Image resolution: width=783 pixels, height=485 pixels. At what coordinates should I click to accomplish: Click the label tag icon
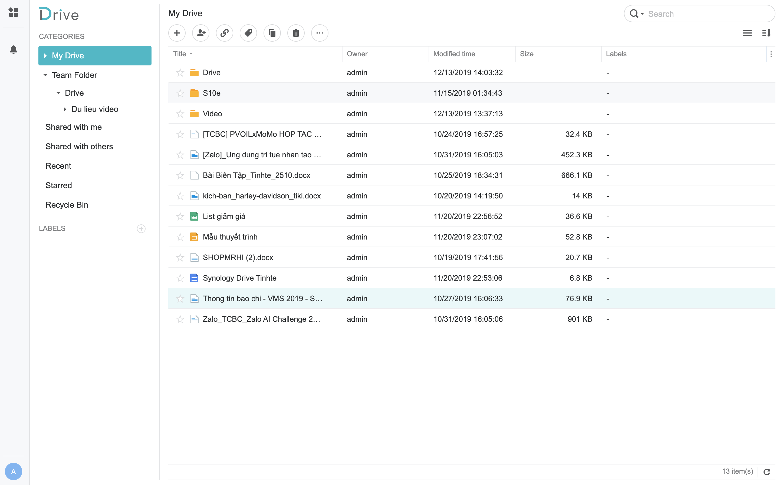coord(248,33)
